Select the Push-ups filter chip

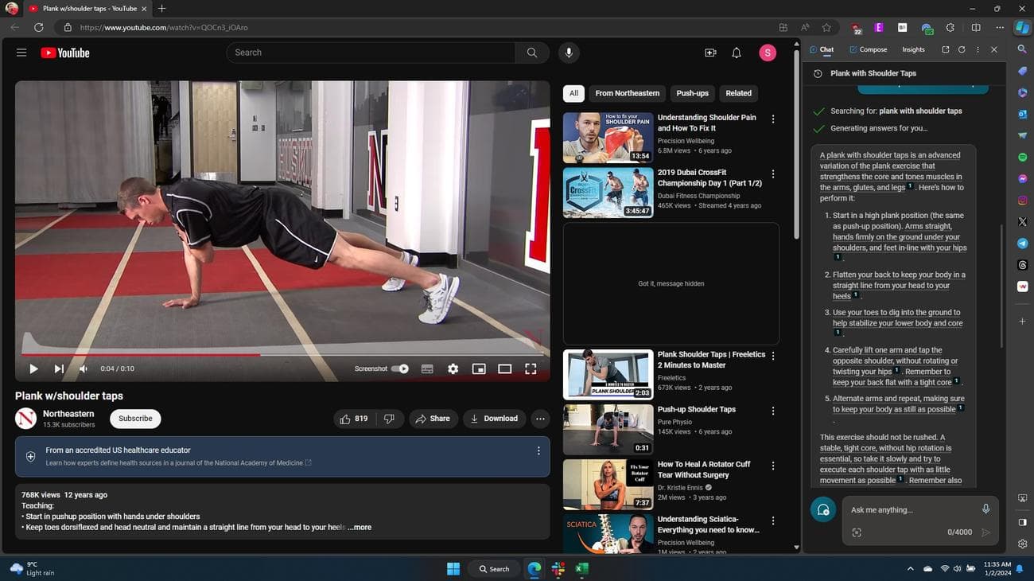692,93
